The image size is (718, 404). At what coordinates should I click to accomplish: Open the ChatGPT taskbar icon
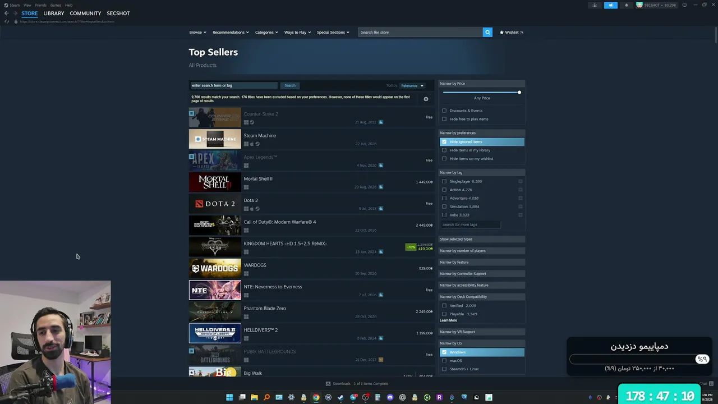[x=402, y=397]
